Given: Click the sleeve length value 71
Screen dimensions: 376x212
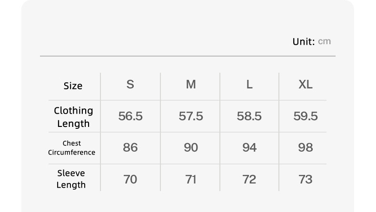Looking at the screenshot, I should pos(191,179).
